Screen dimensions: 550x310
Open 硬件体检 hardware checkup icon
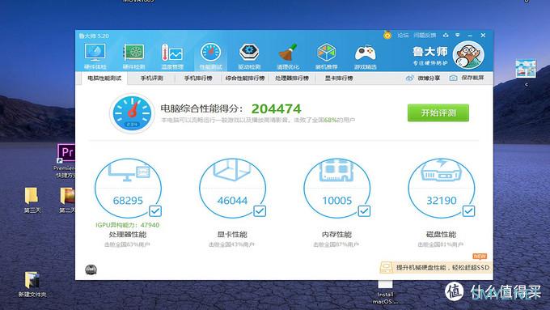pyautogui.click(x=95, y=56)
